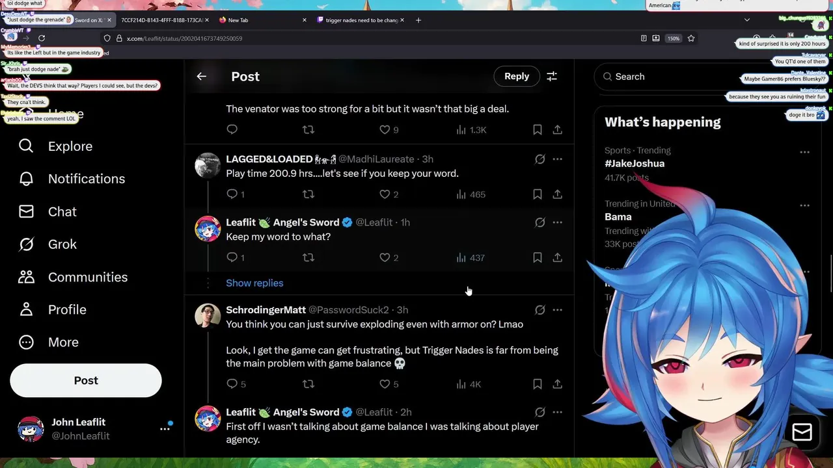
Task: Open More menu in sidebar
Action: tap(48, 342)
